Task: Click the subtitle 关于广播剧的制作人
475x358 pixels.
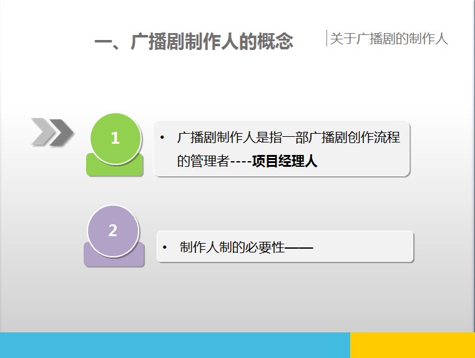Action: pos(389,39)
